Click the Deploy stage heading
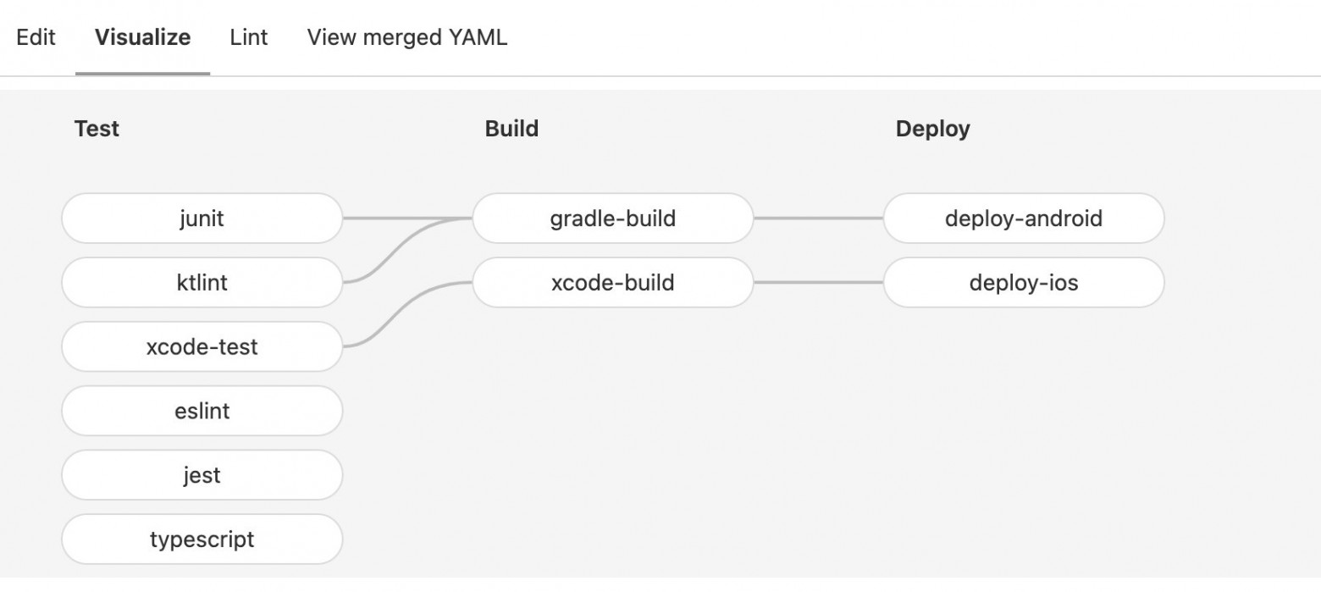Image resolution: width=1321 pixels, height=592 pixels. (x=932, y=129)
